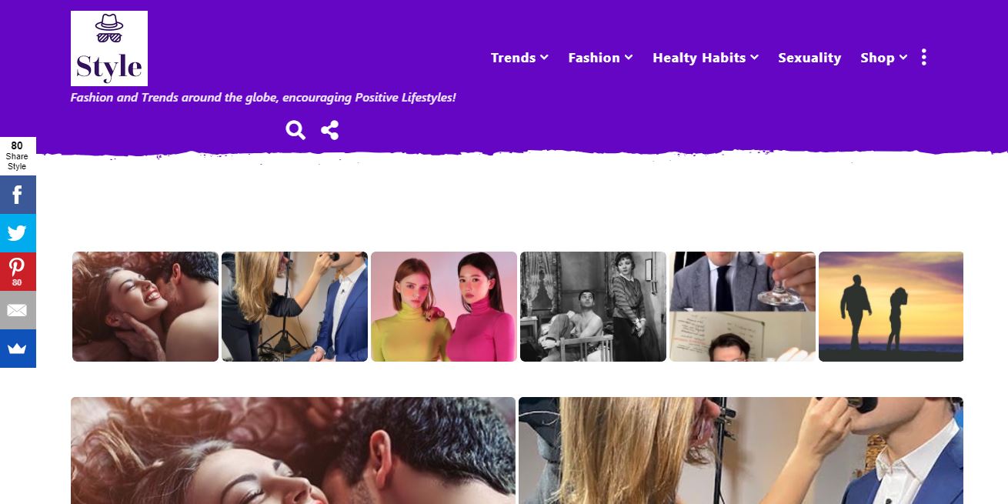Click the Style hat logo

(109, 48)
